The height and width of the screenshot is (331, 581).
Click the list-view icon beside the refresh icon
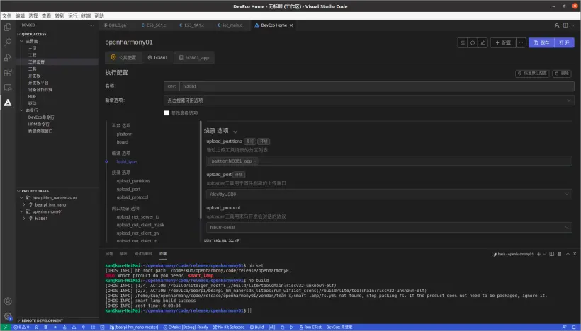point(463,43)
